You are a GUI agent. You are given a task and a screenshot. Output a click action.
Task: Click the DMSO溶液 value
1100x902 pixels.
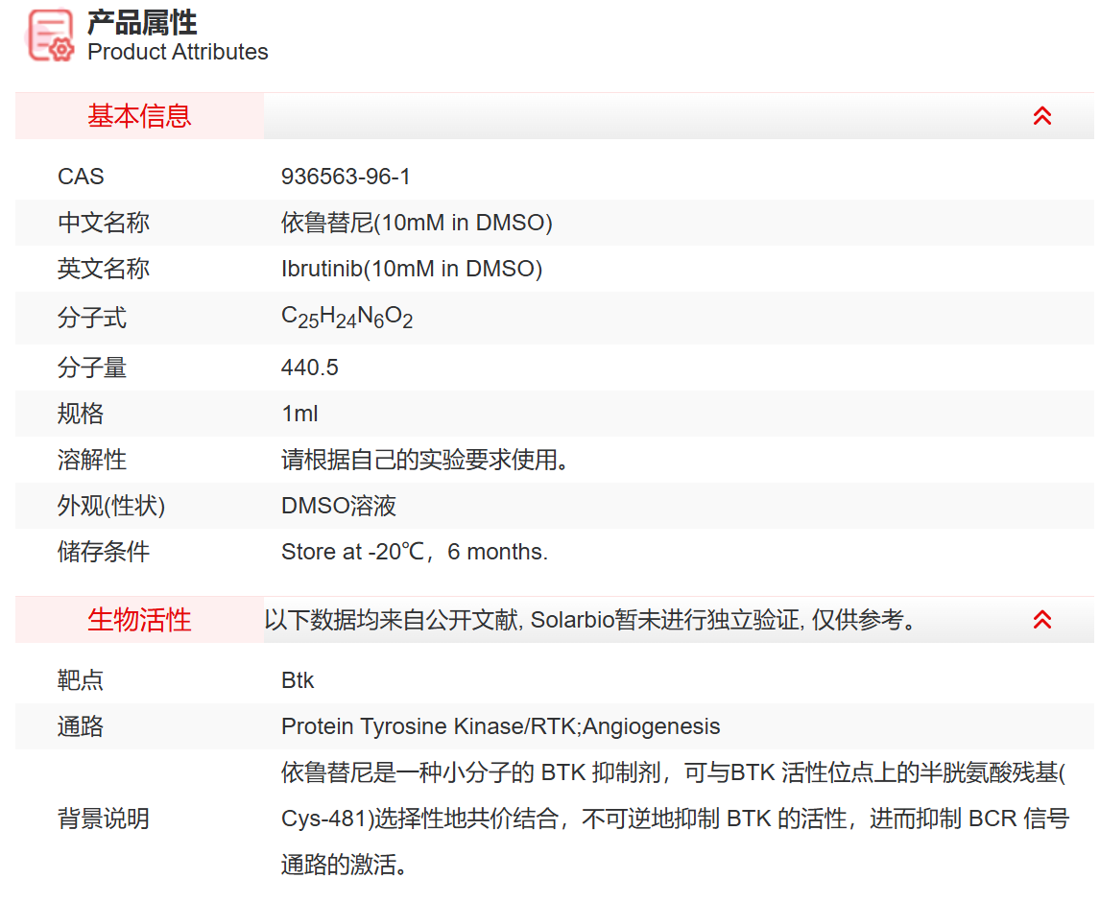(339, 506)
